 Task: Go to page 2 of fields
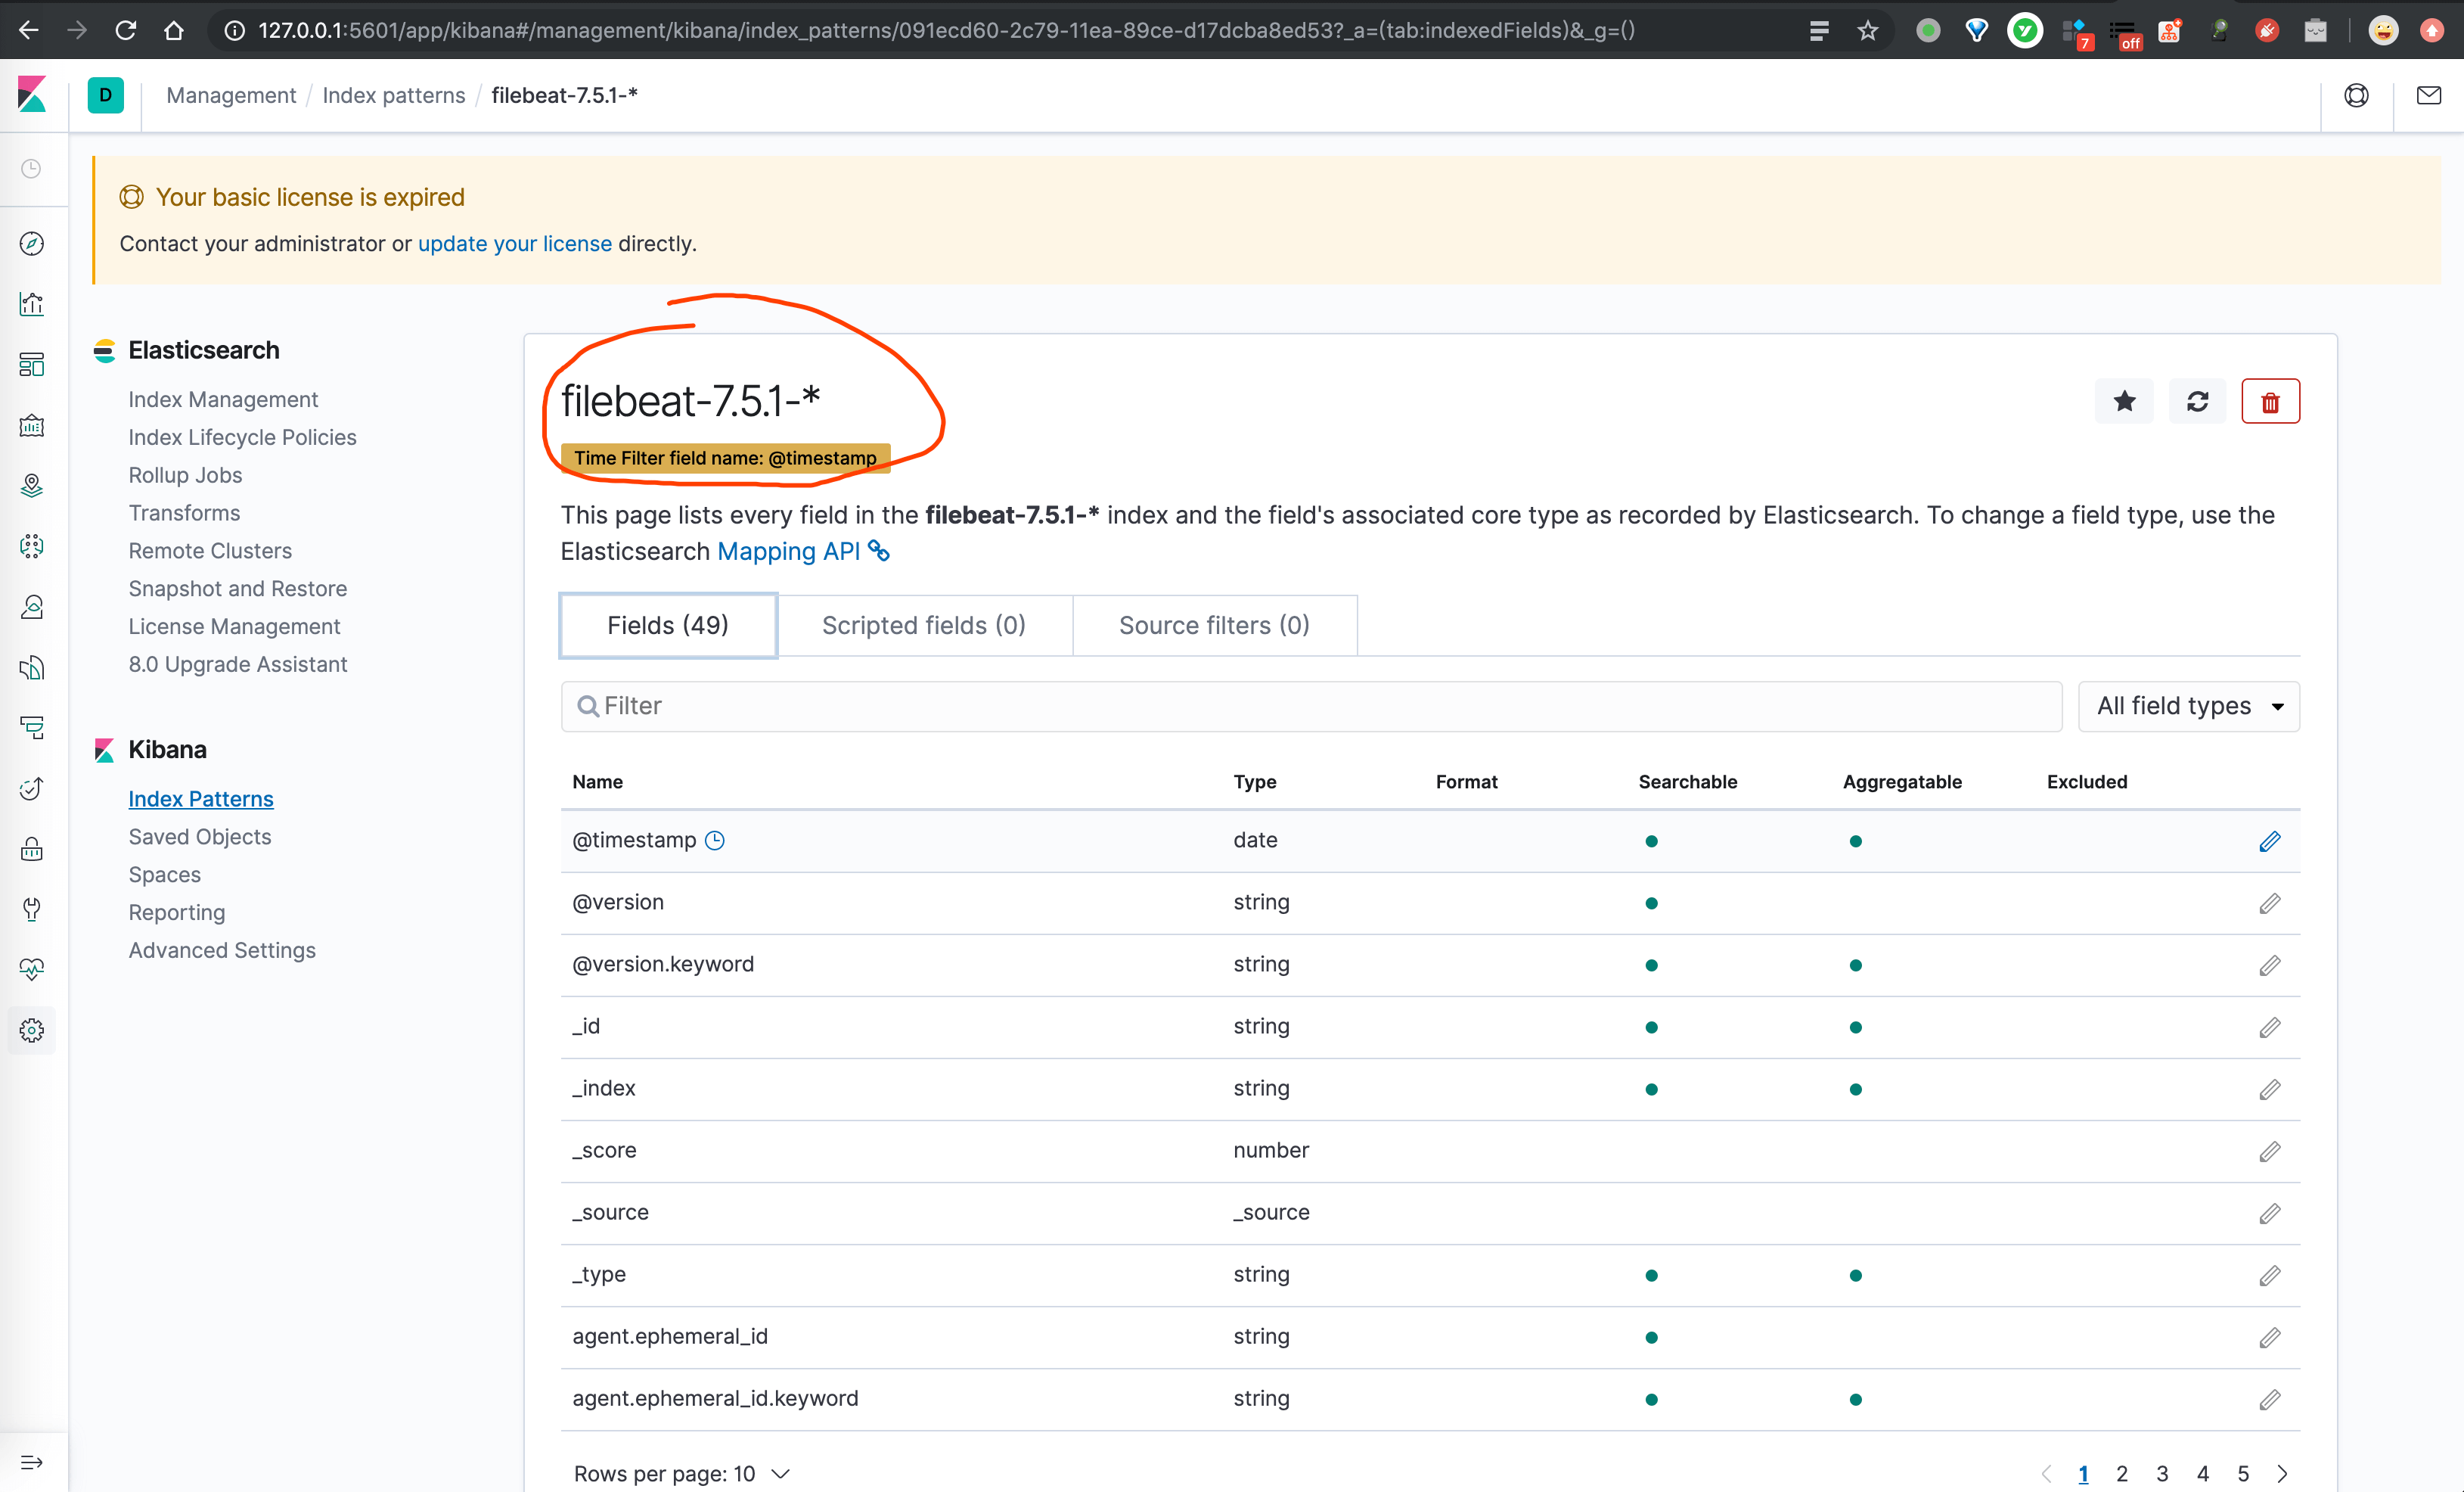[2122, 1473]
